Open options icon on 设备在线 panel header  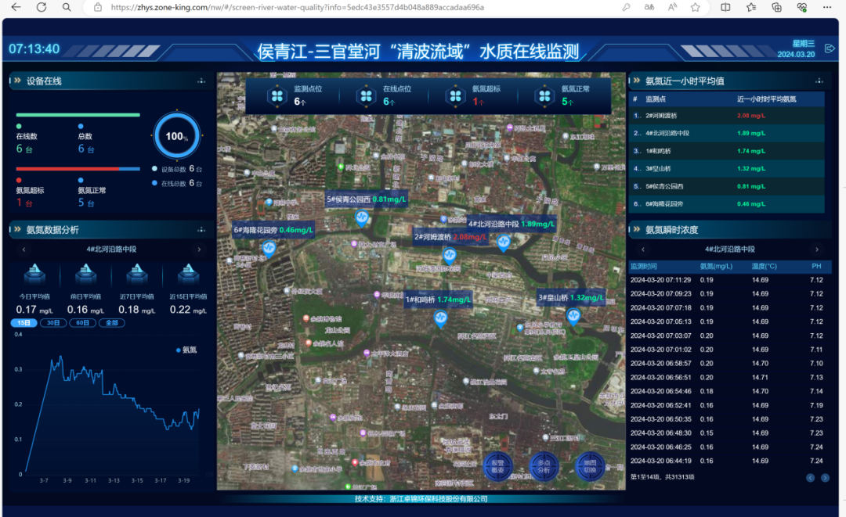pos(201,81)
